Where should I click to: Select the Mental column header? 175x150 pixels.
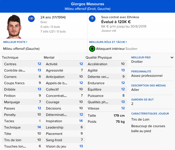point(49,58)
